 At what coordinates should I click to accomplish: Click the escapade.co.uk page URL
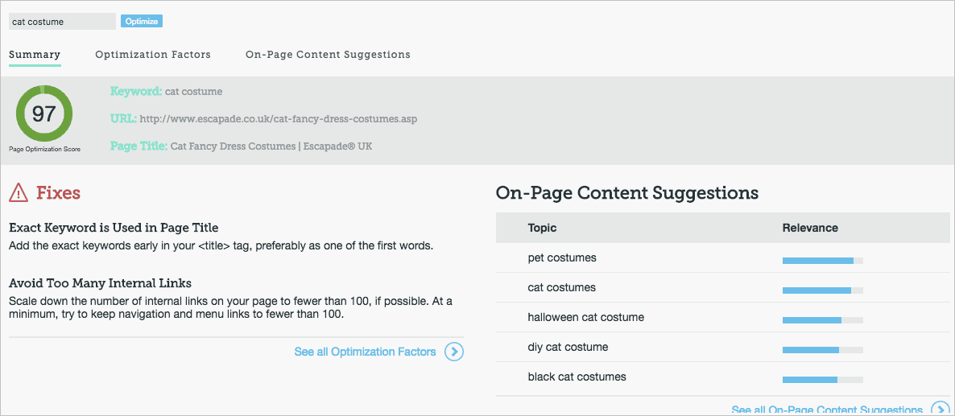click(278, 119)
